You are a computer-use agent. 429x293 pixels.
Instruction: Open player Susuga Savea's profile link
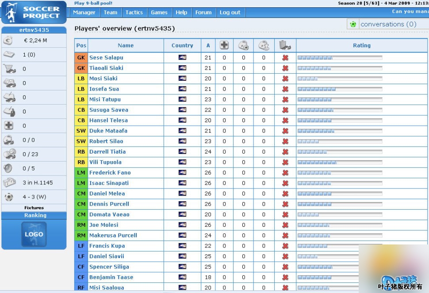point(109,110)
